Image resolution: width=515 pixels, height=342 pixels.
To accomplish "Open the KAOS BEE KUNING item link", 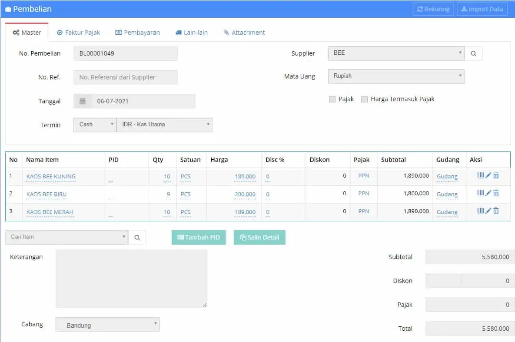I will [51, 176].
